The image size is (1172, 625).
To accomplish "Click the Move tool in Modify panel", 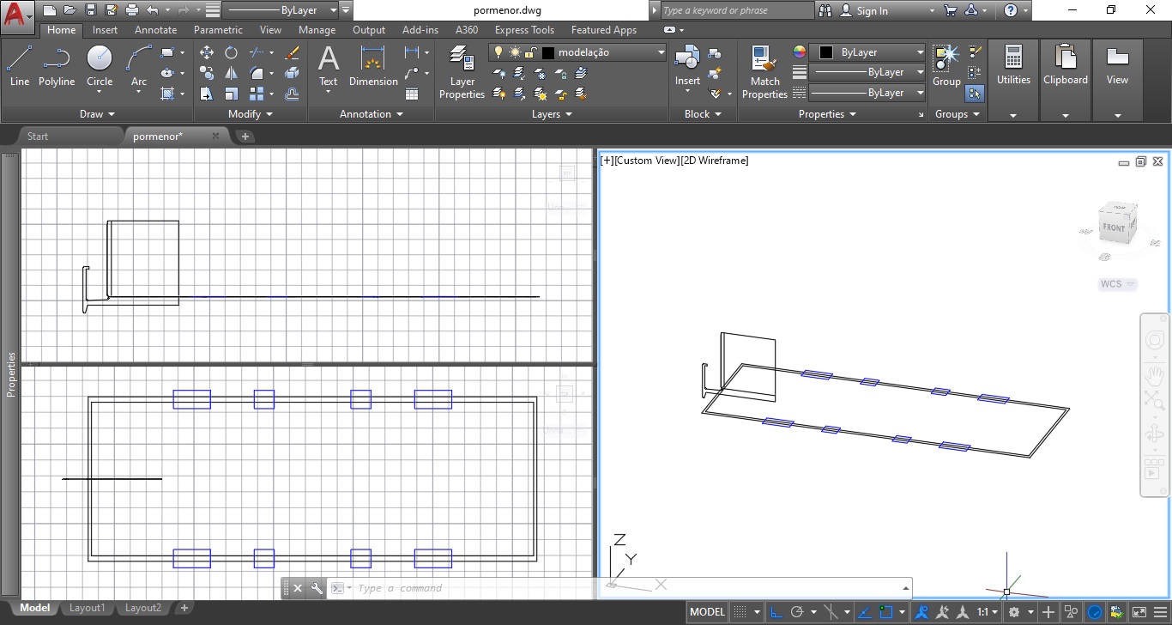I will (207, 52).
